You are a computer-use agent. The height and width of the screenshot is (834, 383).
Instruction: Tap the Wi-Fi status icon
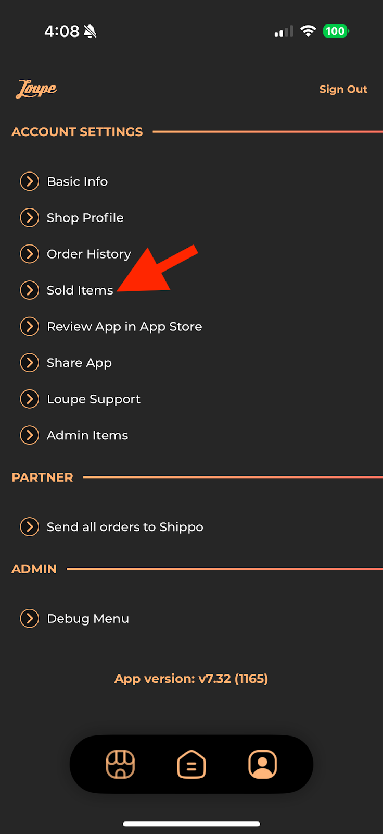click(x=308, y=31)
